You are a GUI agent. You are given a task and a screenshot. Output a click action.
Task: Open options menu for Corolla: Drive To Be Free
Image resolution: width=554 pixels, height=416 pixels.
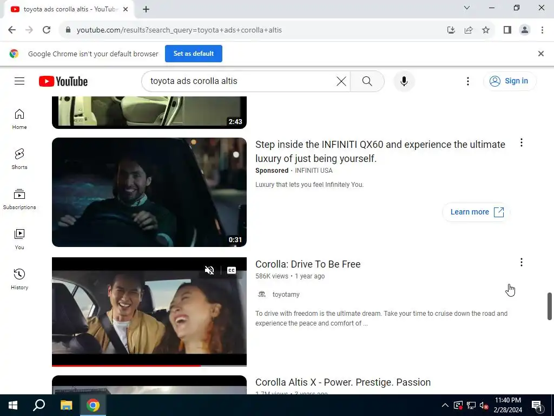click(x=521, y=262)
